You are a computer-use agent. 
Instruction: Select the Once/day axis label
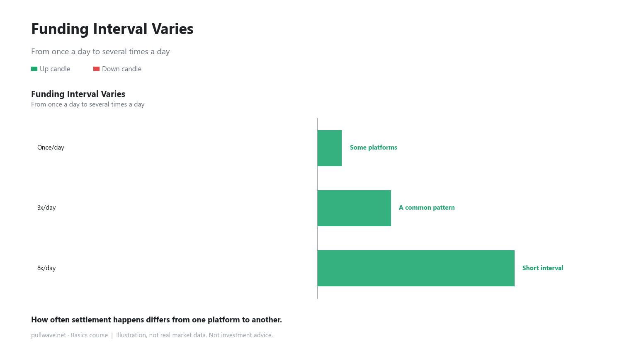[51, 148]
